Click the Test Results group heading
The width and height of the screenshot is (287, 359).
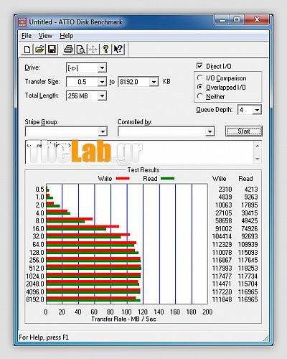(x=143, y=170)
